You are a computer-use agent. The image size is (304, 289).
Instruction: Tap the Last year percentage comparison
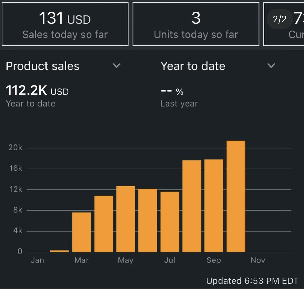(172, 91)
